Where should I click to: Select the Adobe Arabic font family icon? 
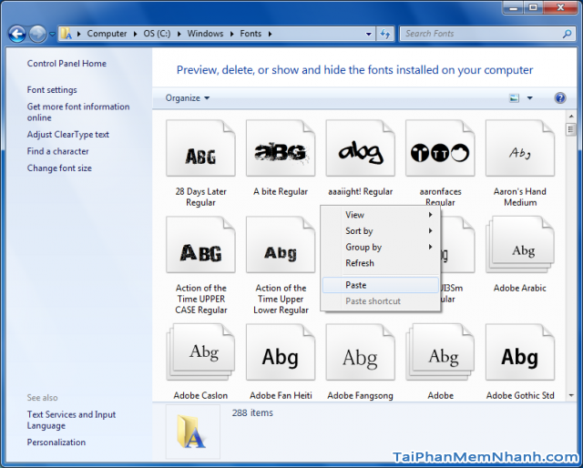(520, 245)
